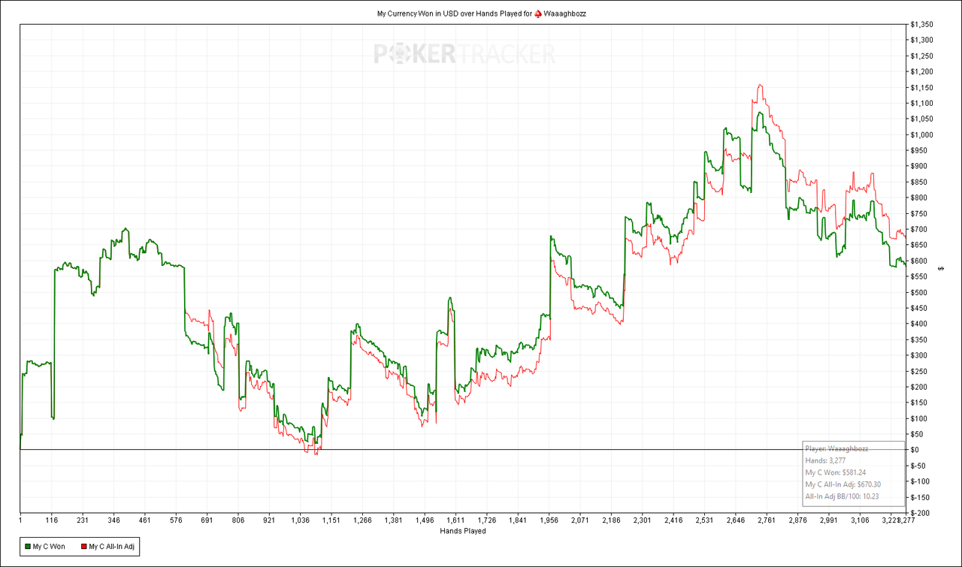Select the $200 y-axis value
Image resolution: width=962 pixels, height=567 pixels.
[918, 387]
